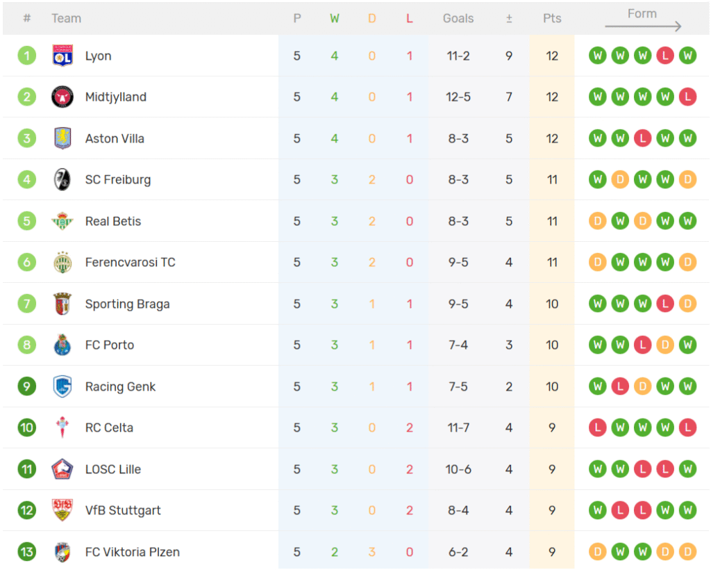Click the Form column header arrow
This screenshot has width=711, height=570.
643,27
